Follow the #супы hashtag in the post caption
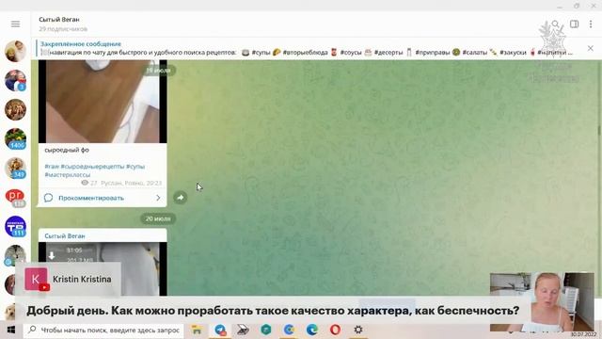602x339 pixels. pos(135,167)
